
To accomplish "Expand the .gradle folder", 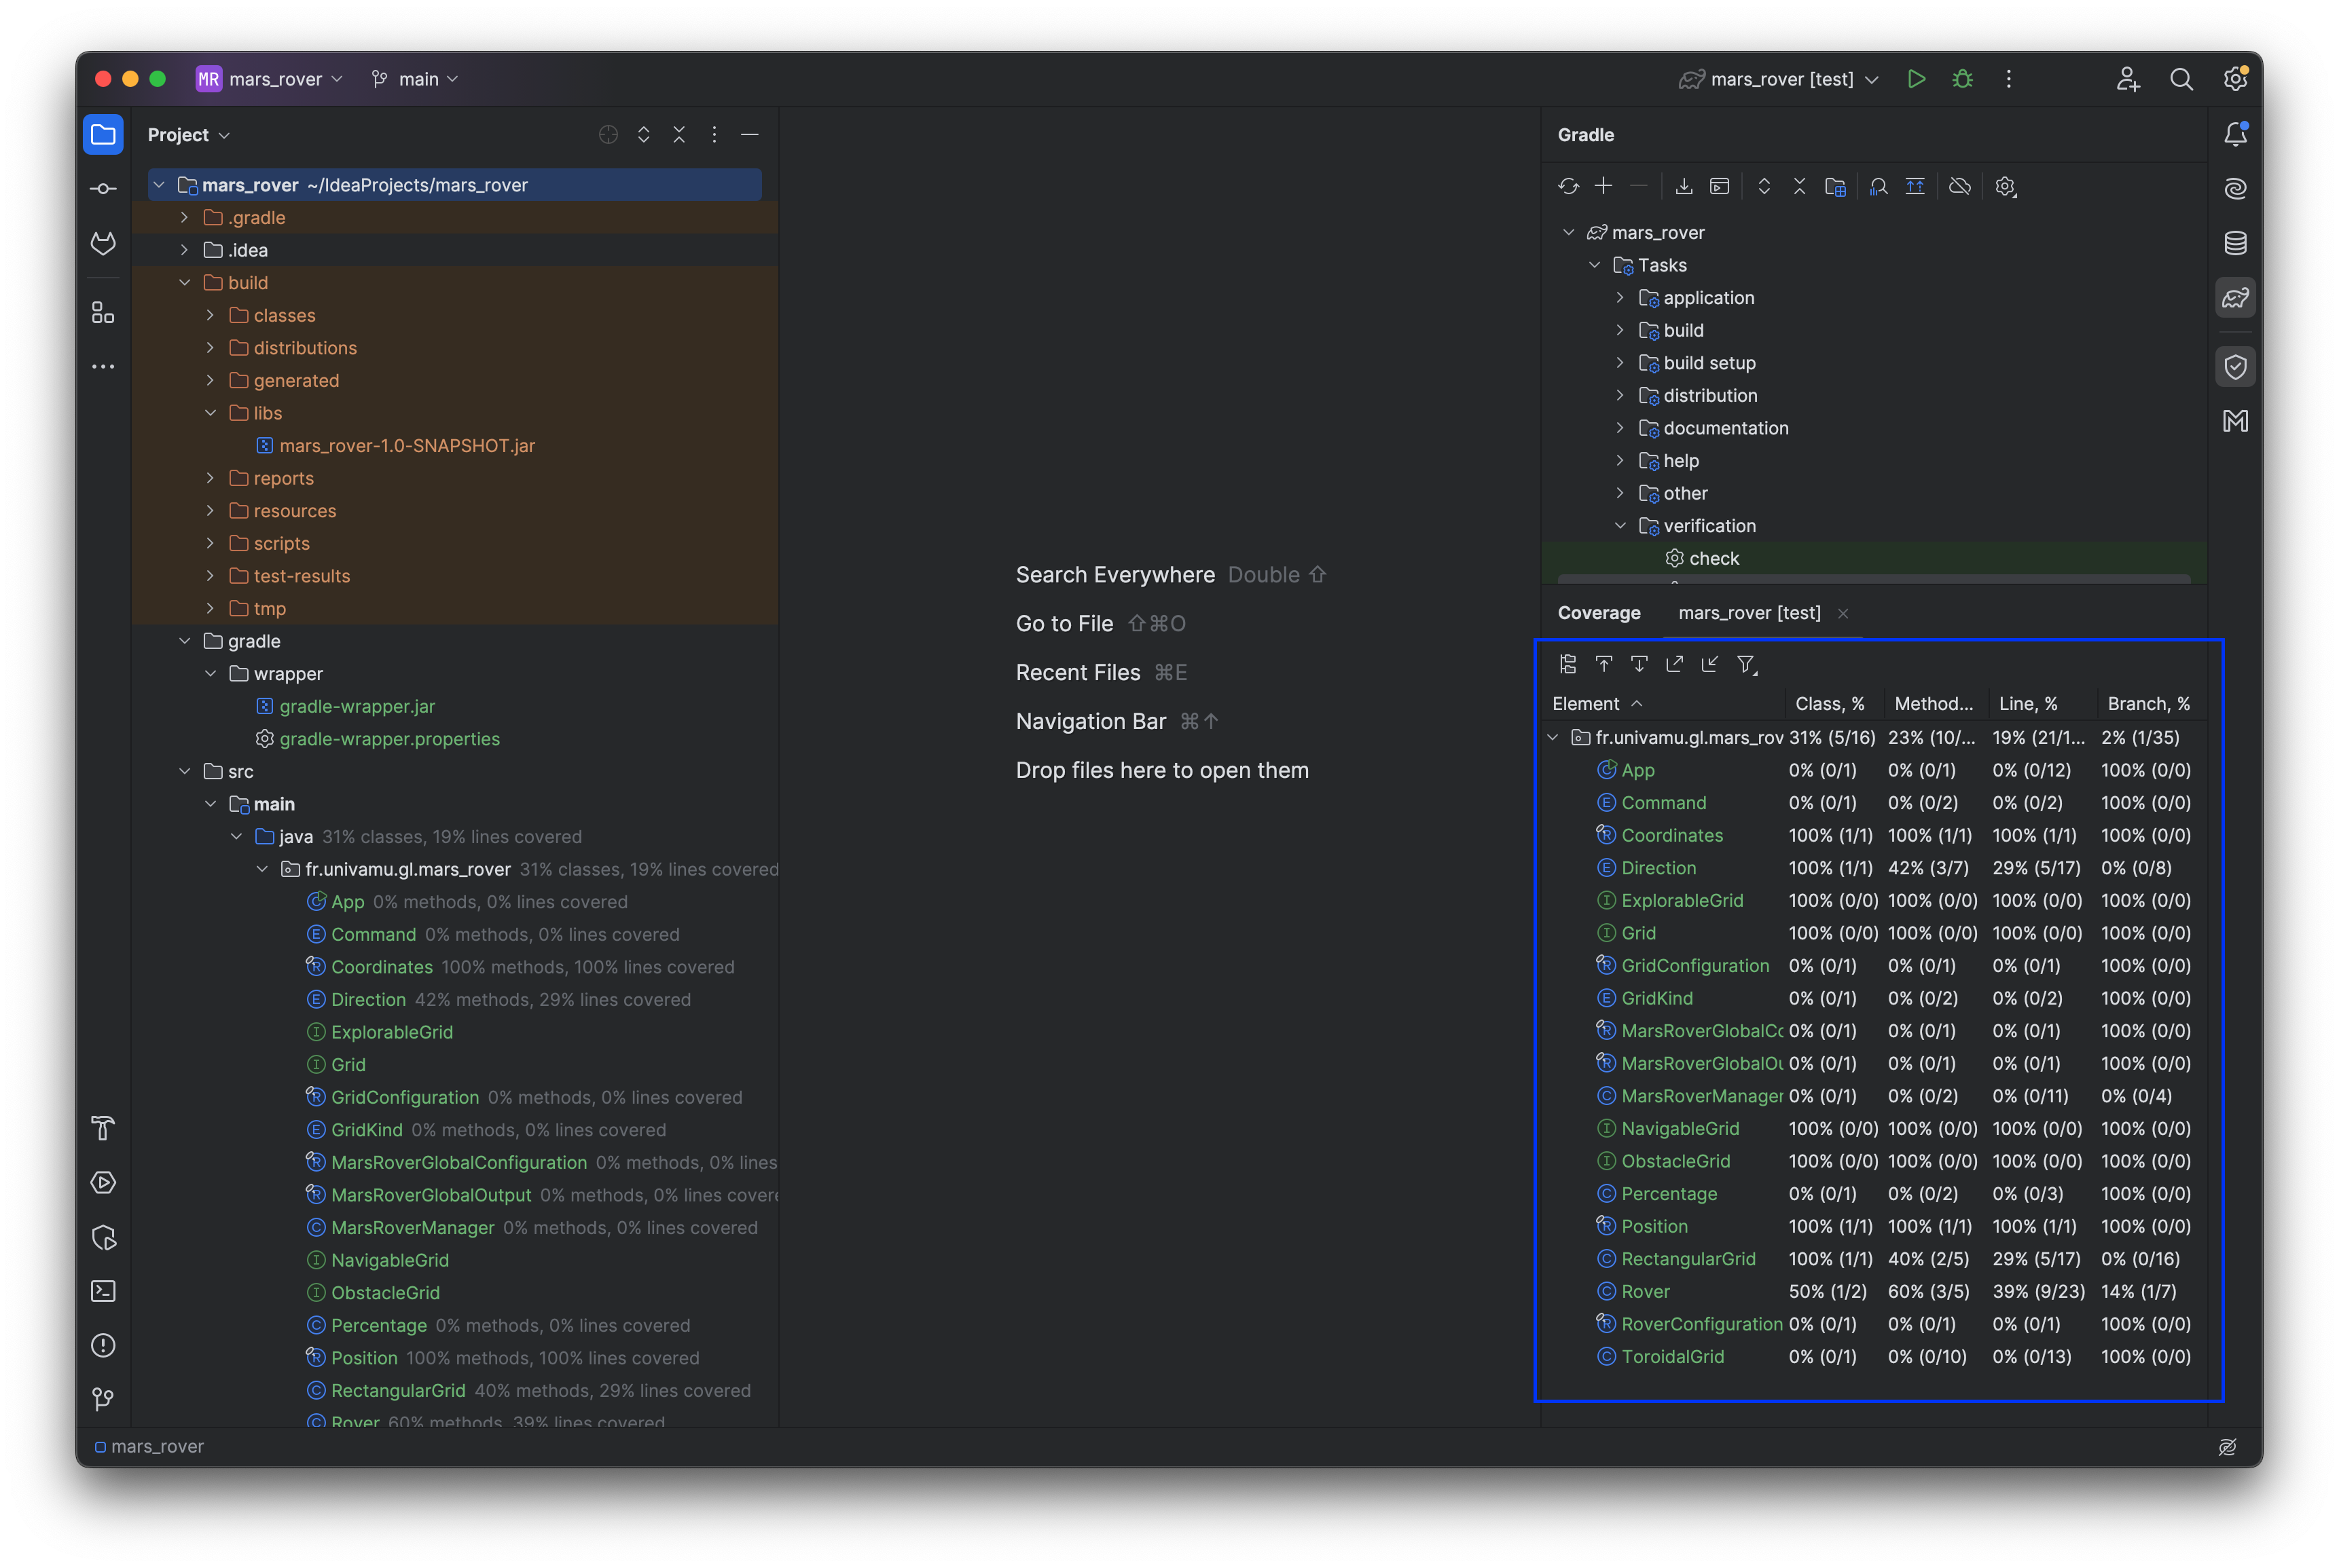I will pyautogui.click(x=184, y=217).
